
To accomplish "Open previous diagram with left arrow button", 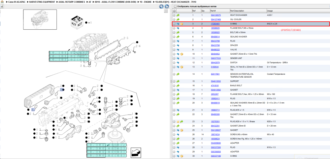I will tap(161, 7).
